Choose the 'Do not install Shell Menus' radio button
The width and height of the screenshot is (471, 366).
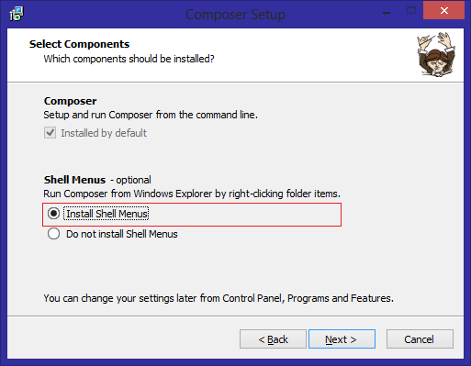(53, 234)
